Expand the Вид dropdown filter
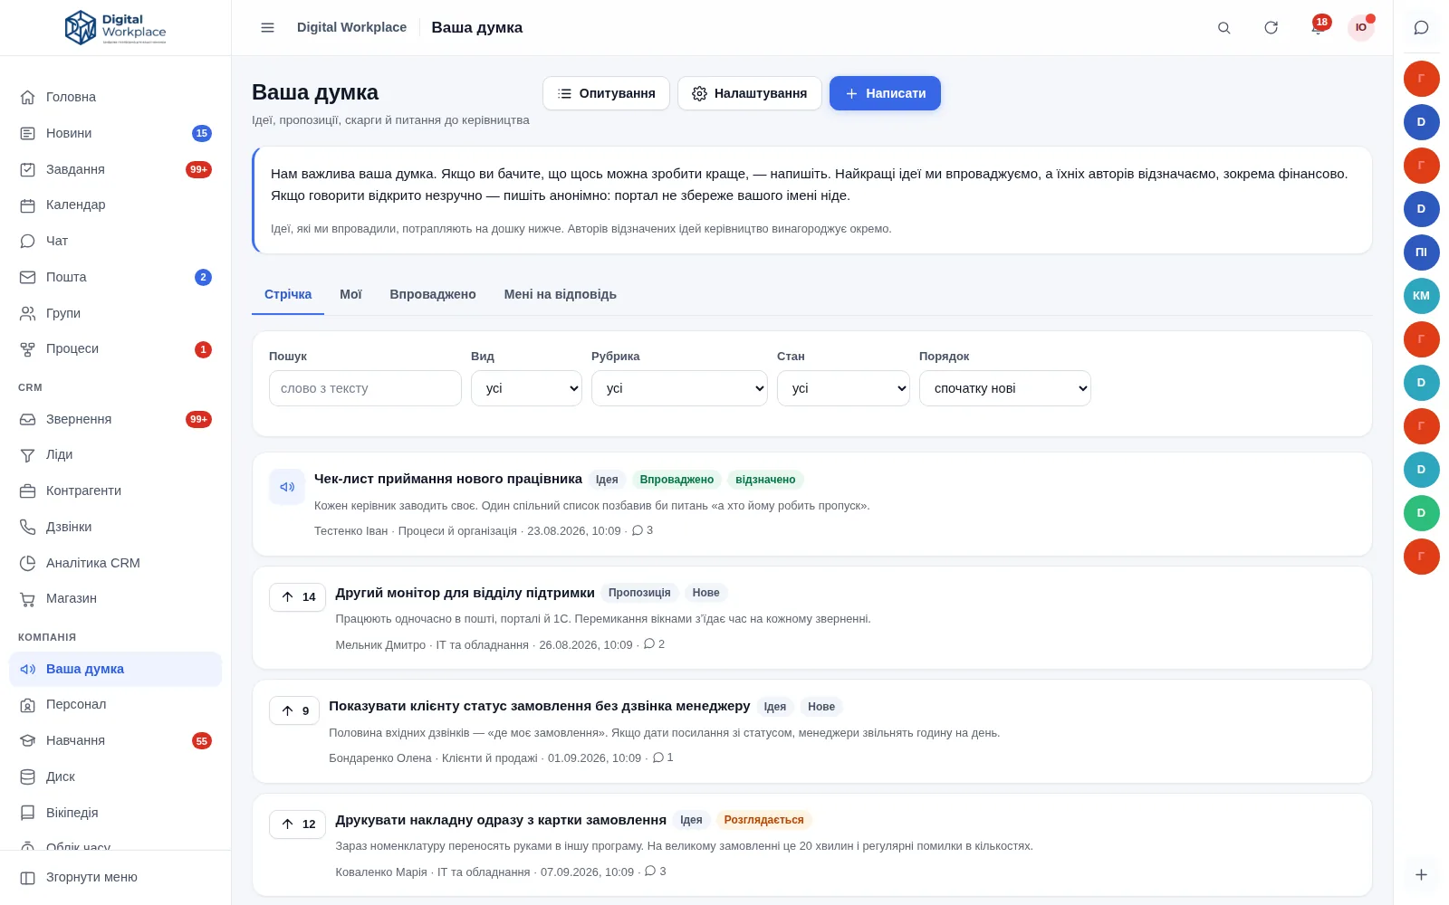This screenshot has width=1449, height=905. pos(526,388)
